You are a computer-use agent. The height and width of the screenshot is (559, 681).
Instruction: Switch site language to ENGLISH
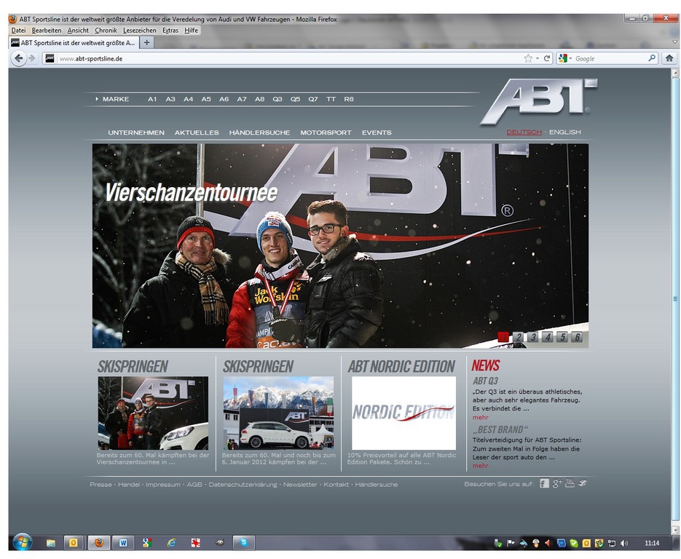(x=564, y=132)
